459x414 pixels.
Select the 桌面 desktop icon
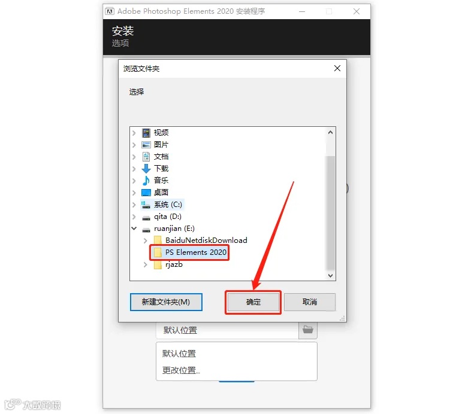point(146,193)
